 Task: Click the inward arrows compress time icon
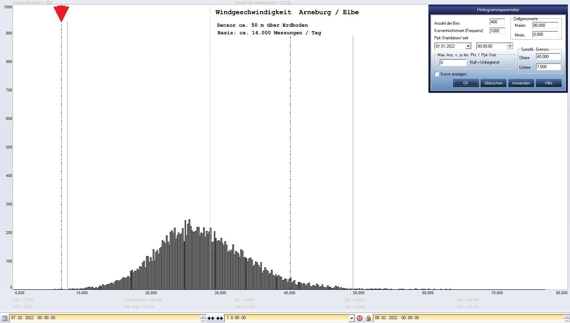point(211,318)
